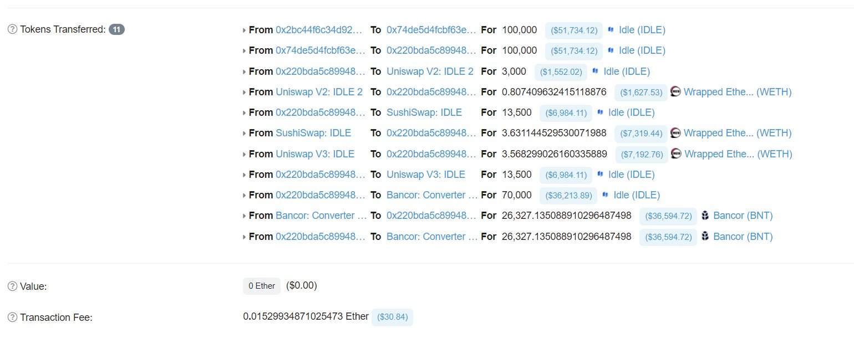Click the 3.568299026160335889 amount

(555, 154)
